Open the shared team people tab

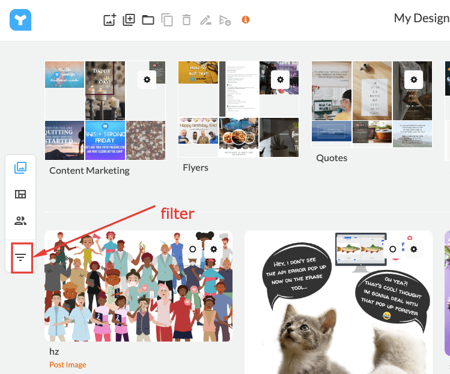(x=21, y=221)
